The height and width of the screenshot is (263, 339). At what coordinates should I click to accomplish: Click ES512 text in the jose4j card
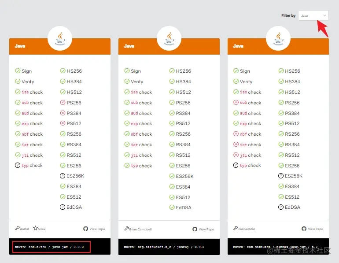point(183,197)
